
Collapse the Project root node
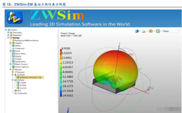point(6,30)
